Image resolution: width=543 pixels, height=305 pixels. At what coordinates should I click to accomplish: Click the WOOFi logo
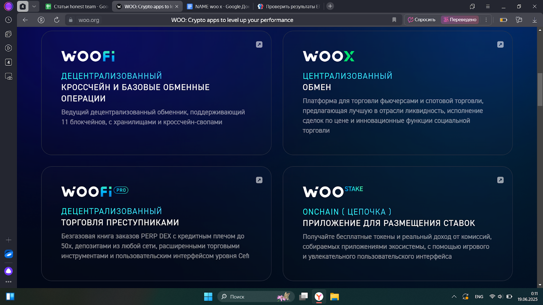tap(88, 56)
